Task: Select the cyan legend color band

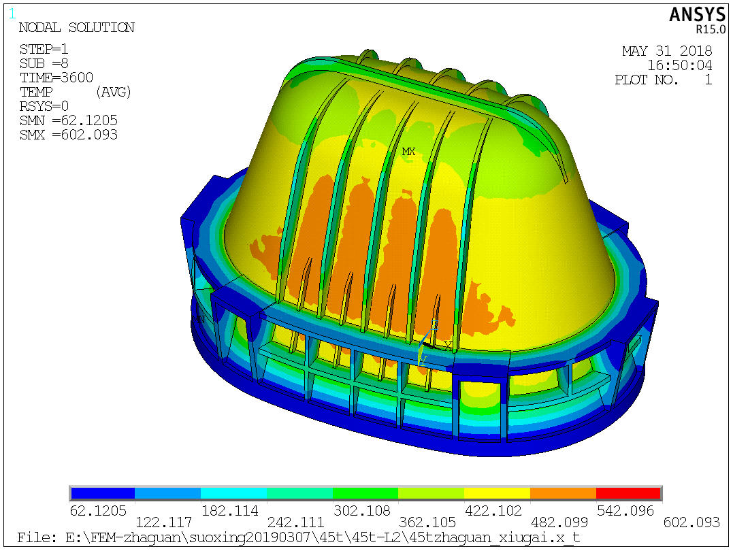Action: (x=233, y=493)
